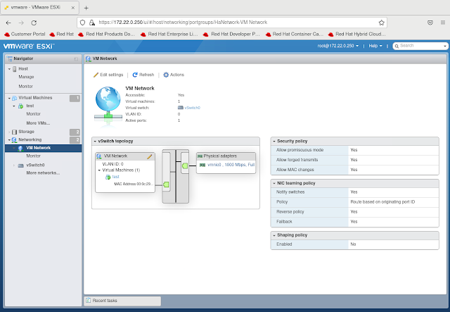The width and height of the screenshot is (450, 312).
Task: Click the Edit settings pencil icon
Action: tap(96, 75)
